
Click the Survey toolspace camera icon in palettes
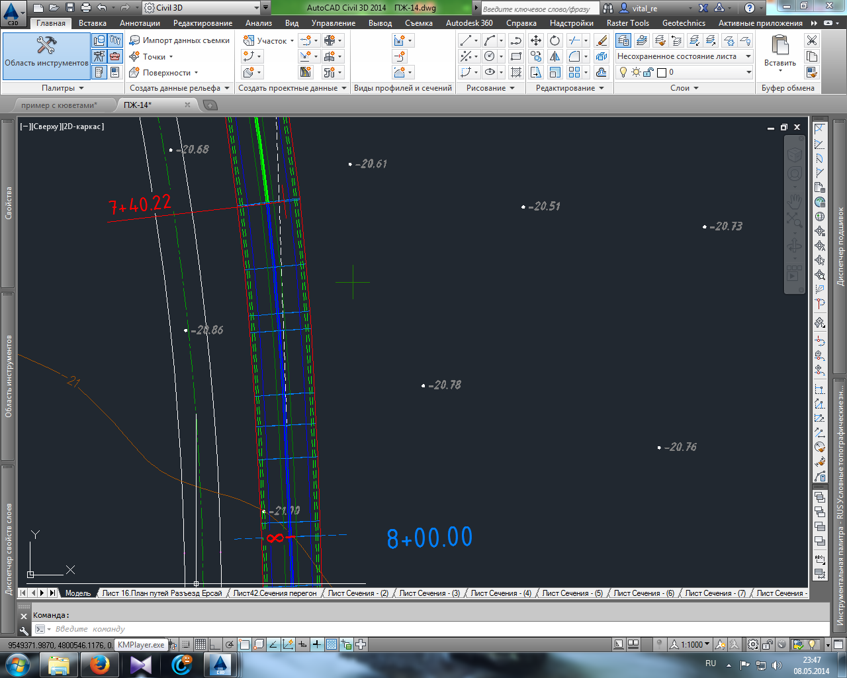[99, 56]
